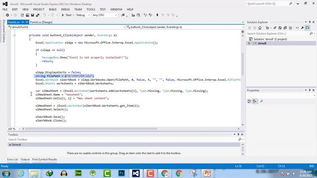Click the Navigate Backward toolbar icon
Viewport: 317px width, 178px height.
[7, 15]
